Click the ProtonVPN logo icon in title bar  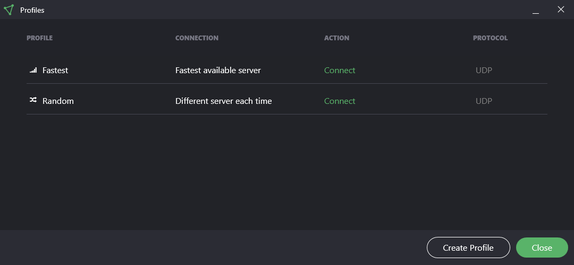[9, 10]
